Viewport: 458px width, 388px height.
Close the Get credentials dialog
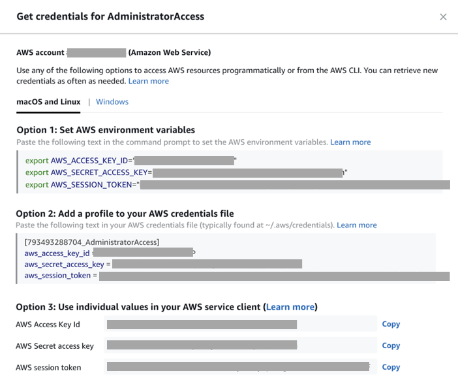pyautogui.click(x=443, y=17)
